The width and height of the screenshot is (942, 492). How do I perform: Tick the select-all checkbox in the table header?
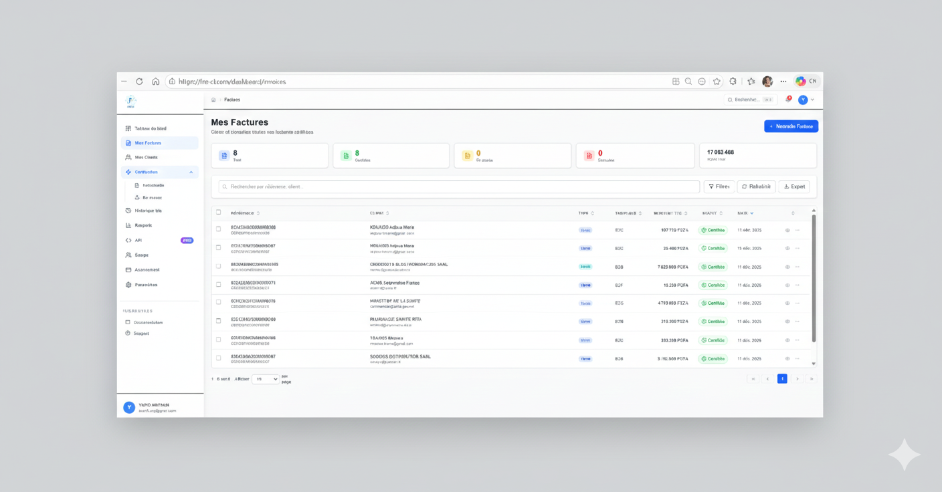tap(218, 213)
